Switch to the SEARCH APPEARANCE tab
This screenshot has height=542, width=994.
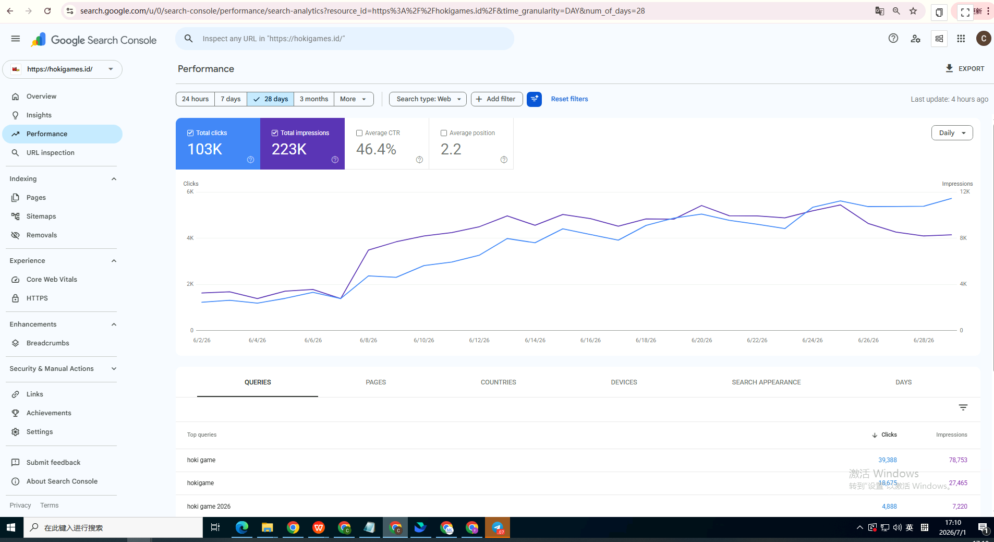pyautogui.click(x=766, y=382)
